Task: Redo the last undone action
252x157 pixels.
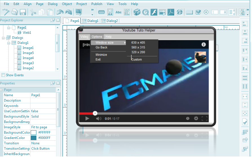Action: pos(68,12)
